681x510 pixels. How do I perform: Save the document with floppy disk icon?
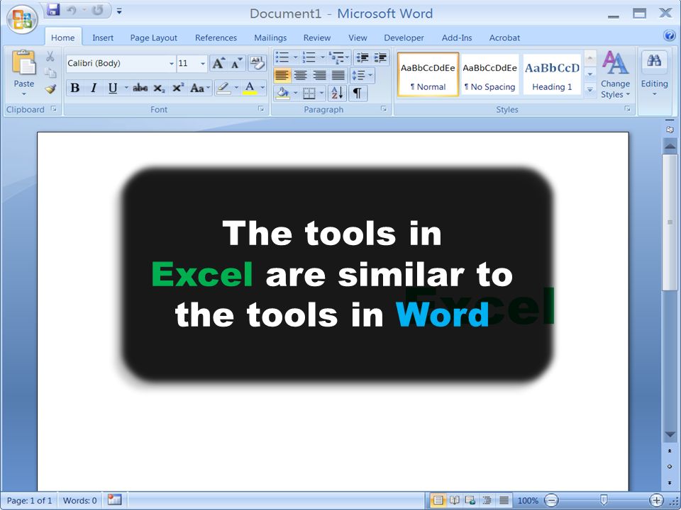[53, 10]
